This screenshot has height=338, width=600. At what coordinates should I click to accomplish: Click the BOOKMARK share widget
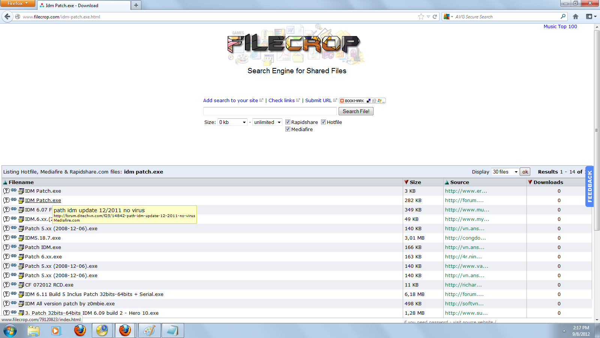point(362,101)
